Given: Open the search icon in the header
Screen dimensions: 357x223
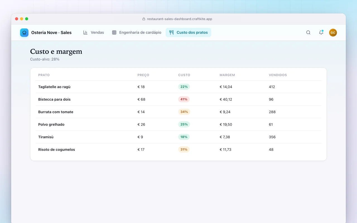Looking at the screenshot, I should point(308,33).
